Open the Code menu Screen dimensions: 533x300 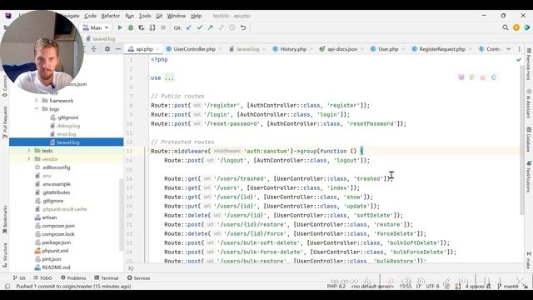pyautogui.click(x=90, y=16)
